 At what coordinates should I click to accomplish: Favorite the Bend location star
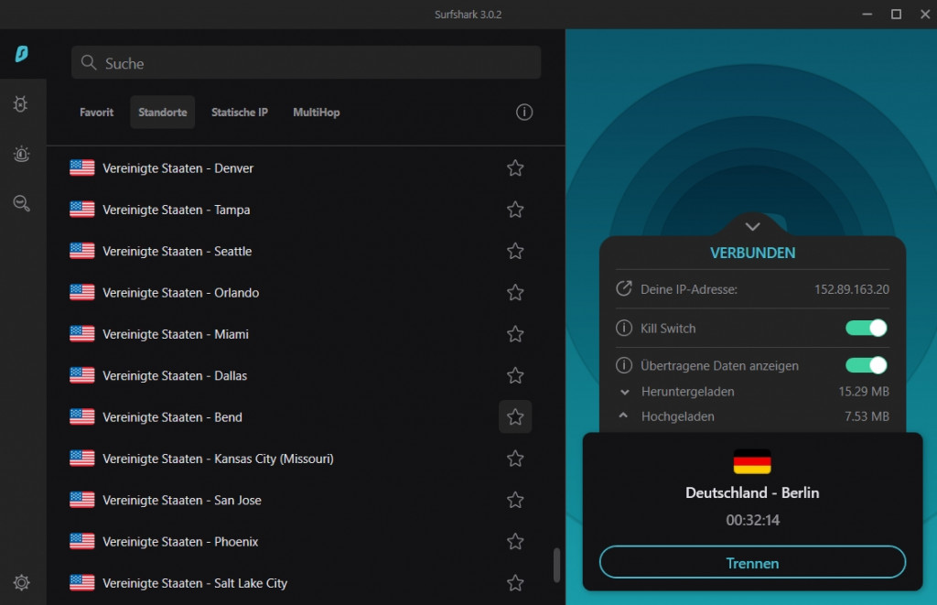(515, 416)
